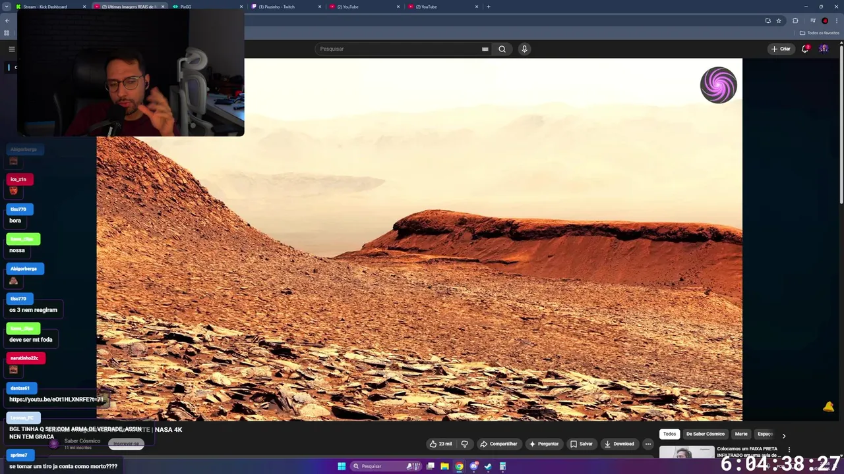Screen dimensions: 844x474
Task: Open more actions ellipsis under video
Action: pyautogui.click(x=648, y=444)
